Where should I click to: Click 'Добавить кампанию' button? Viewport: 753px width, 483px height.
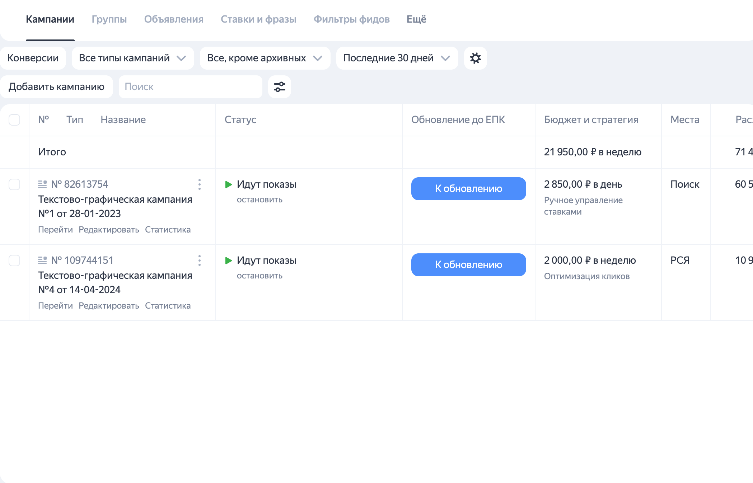pos(56,87)
